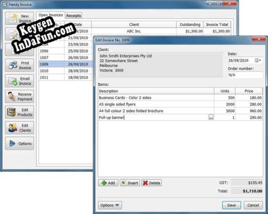This screenshot has width=268, height=214.
Task: Click the GST amount $155.45
Action: pos(247,183)
